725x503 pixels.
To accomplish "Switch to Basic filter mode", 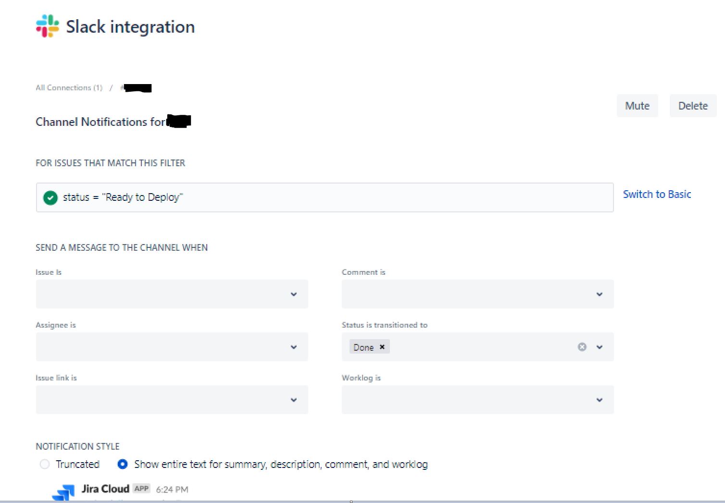I will pos(657,194).
